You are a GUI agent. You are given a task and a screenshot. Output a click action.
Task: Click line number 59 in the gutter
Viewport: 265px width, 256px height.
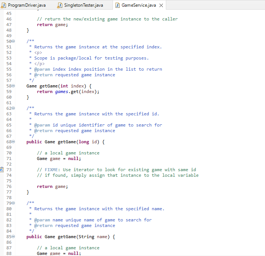click(9, 92)
